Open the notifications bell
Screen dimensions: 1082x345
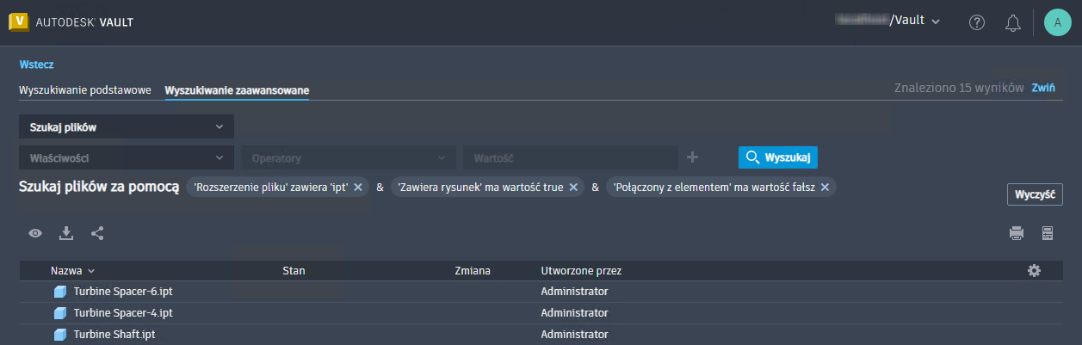tap(1013, 22)
